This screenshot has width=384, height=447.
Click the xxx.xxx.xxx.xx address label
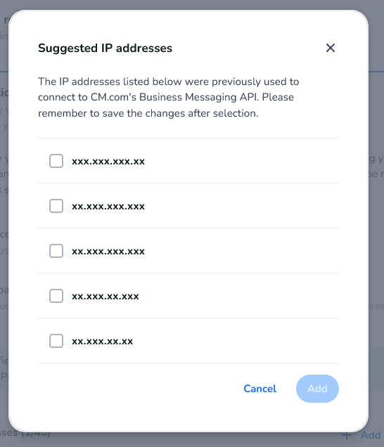tap(108, 162)
